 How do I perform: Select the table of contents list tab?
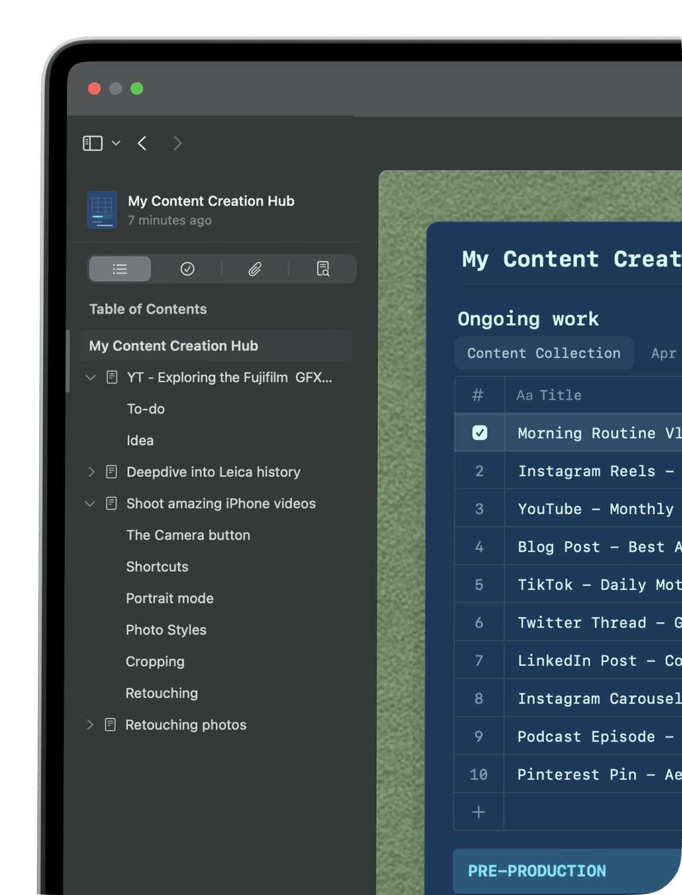(x=120, y=269)
